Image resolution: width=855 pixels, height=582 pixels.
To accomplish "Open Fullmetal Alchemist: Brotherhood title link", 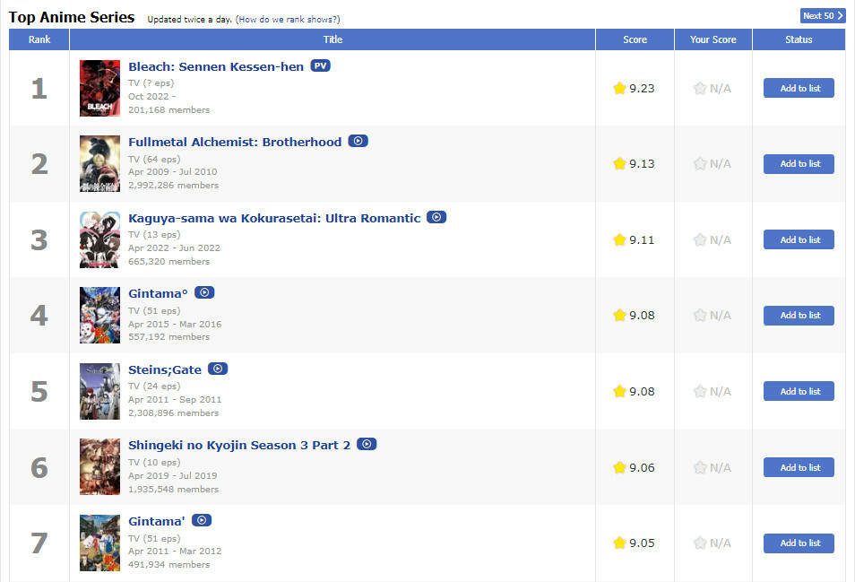I will click(x=235, y=142).
